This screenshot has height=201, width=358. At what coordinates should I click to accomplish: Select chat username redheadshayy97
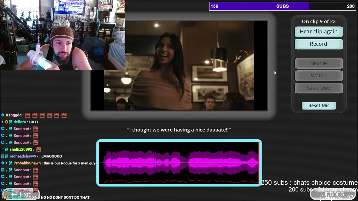pos(24,156)
